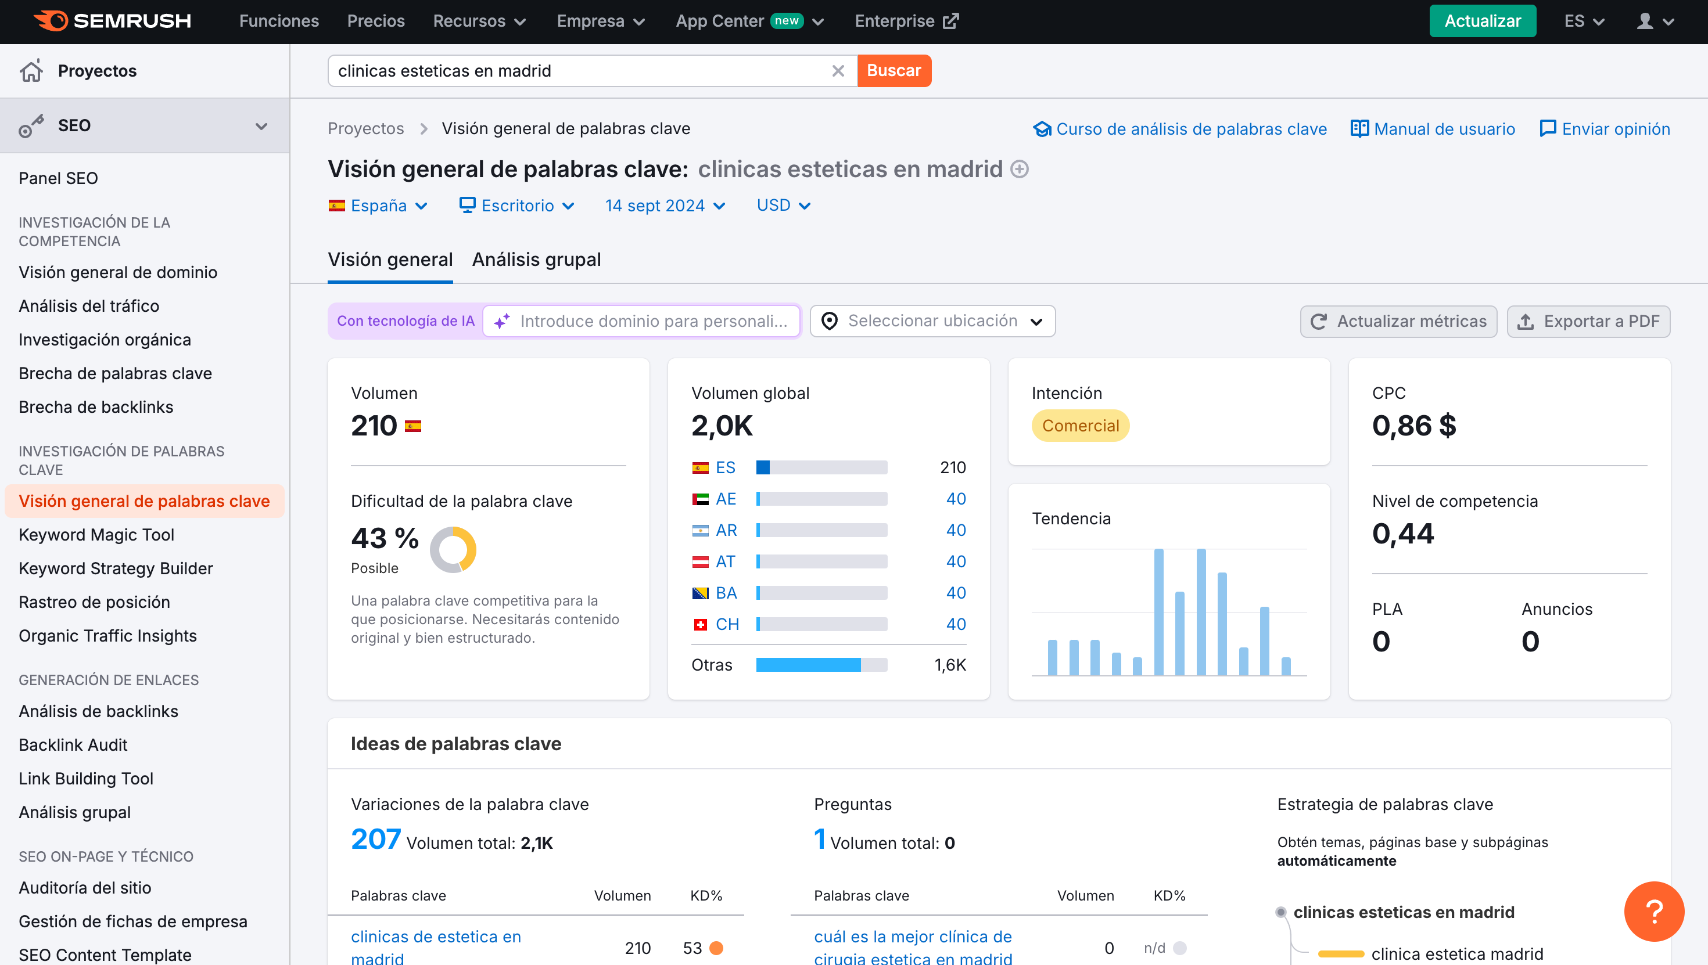Click the Actualizar métricas button

pos(1398,322)
